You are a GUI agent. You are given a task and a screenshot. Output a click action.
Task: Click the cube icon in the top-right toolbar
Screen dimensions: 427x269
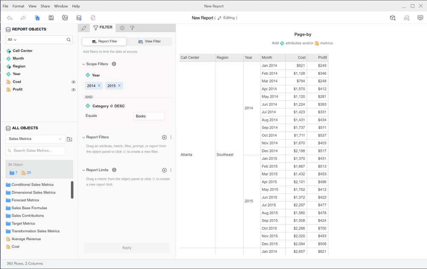pos(392,18)
